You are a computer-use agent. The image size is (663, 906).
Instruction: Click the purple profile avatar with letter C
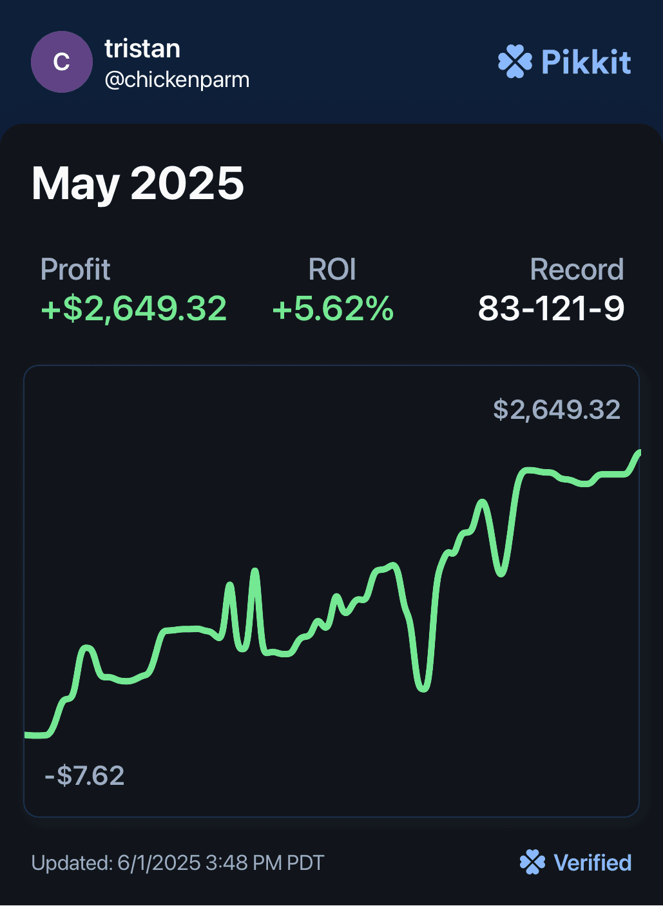tap(62, 62)
